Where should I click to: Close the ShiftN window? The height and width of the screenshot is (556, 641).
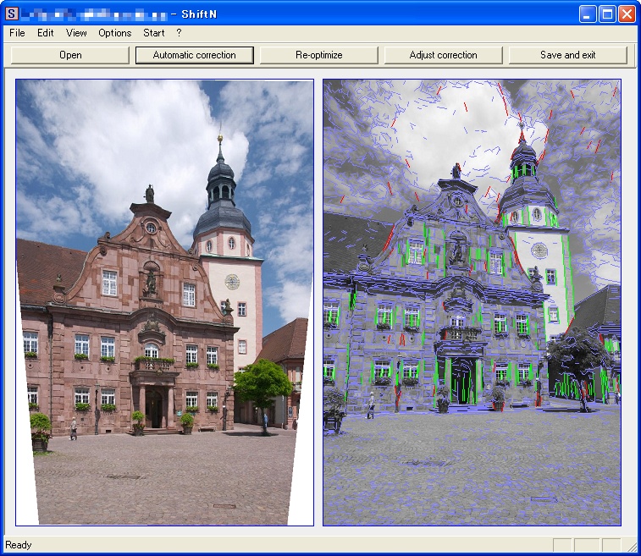pyautogui.click(x=627, y=14)
